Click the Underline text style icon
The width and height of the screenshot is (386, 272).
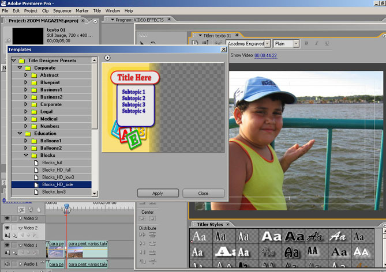tap(327, 44)
